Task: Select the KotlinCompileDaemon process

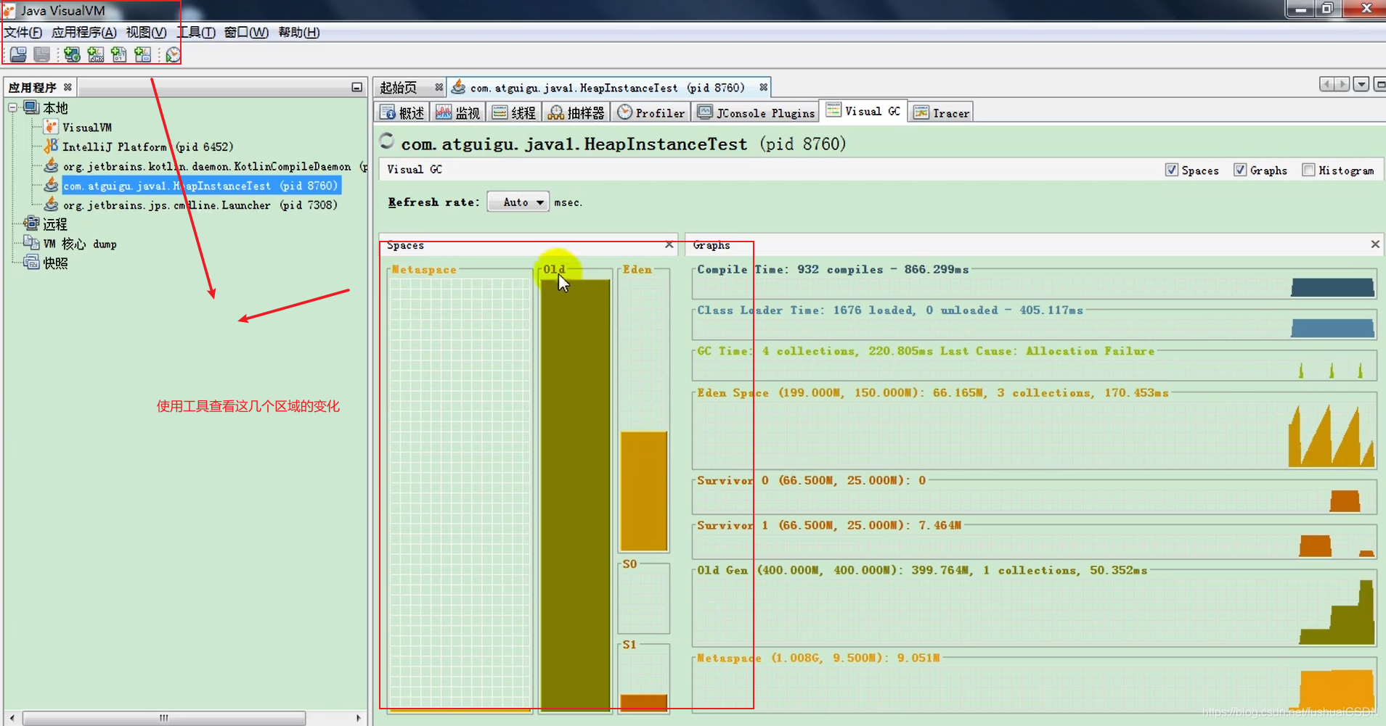Action: coord(207,166)
